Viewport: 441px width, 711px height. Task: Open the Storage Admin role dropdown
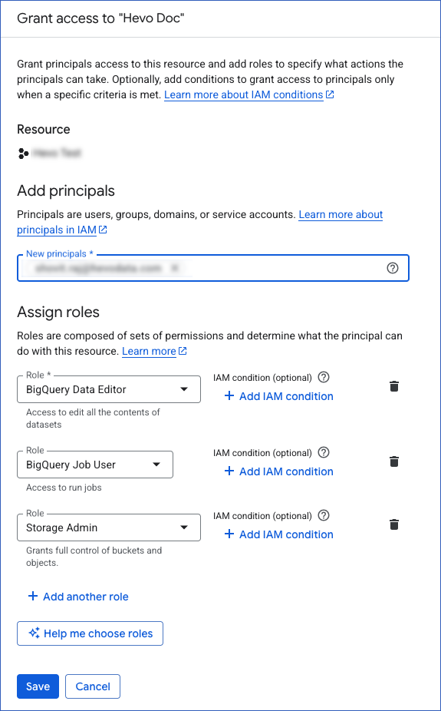pos(109,527)
